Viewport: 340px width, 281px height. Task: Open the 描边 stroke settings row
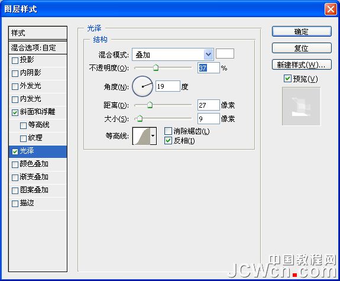[38, 204]
